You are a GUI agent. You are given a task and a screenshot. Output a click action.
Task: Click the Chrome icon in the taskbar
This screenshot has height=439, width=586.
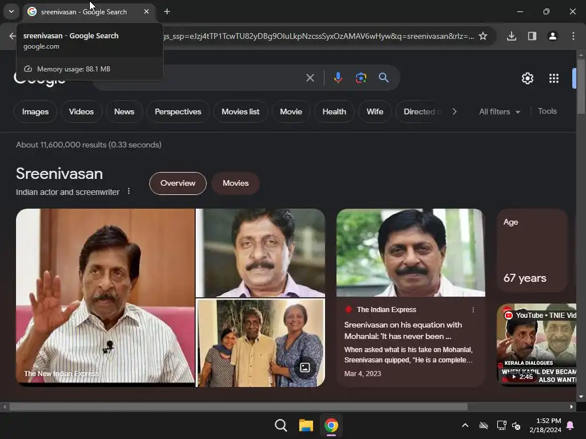(331, 425)
